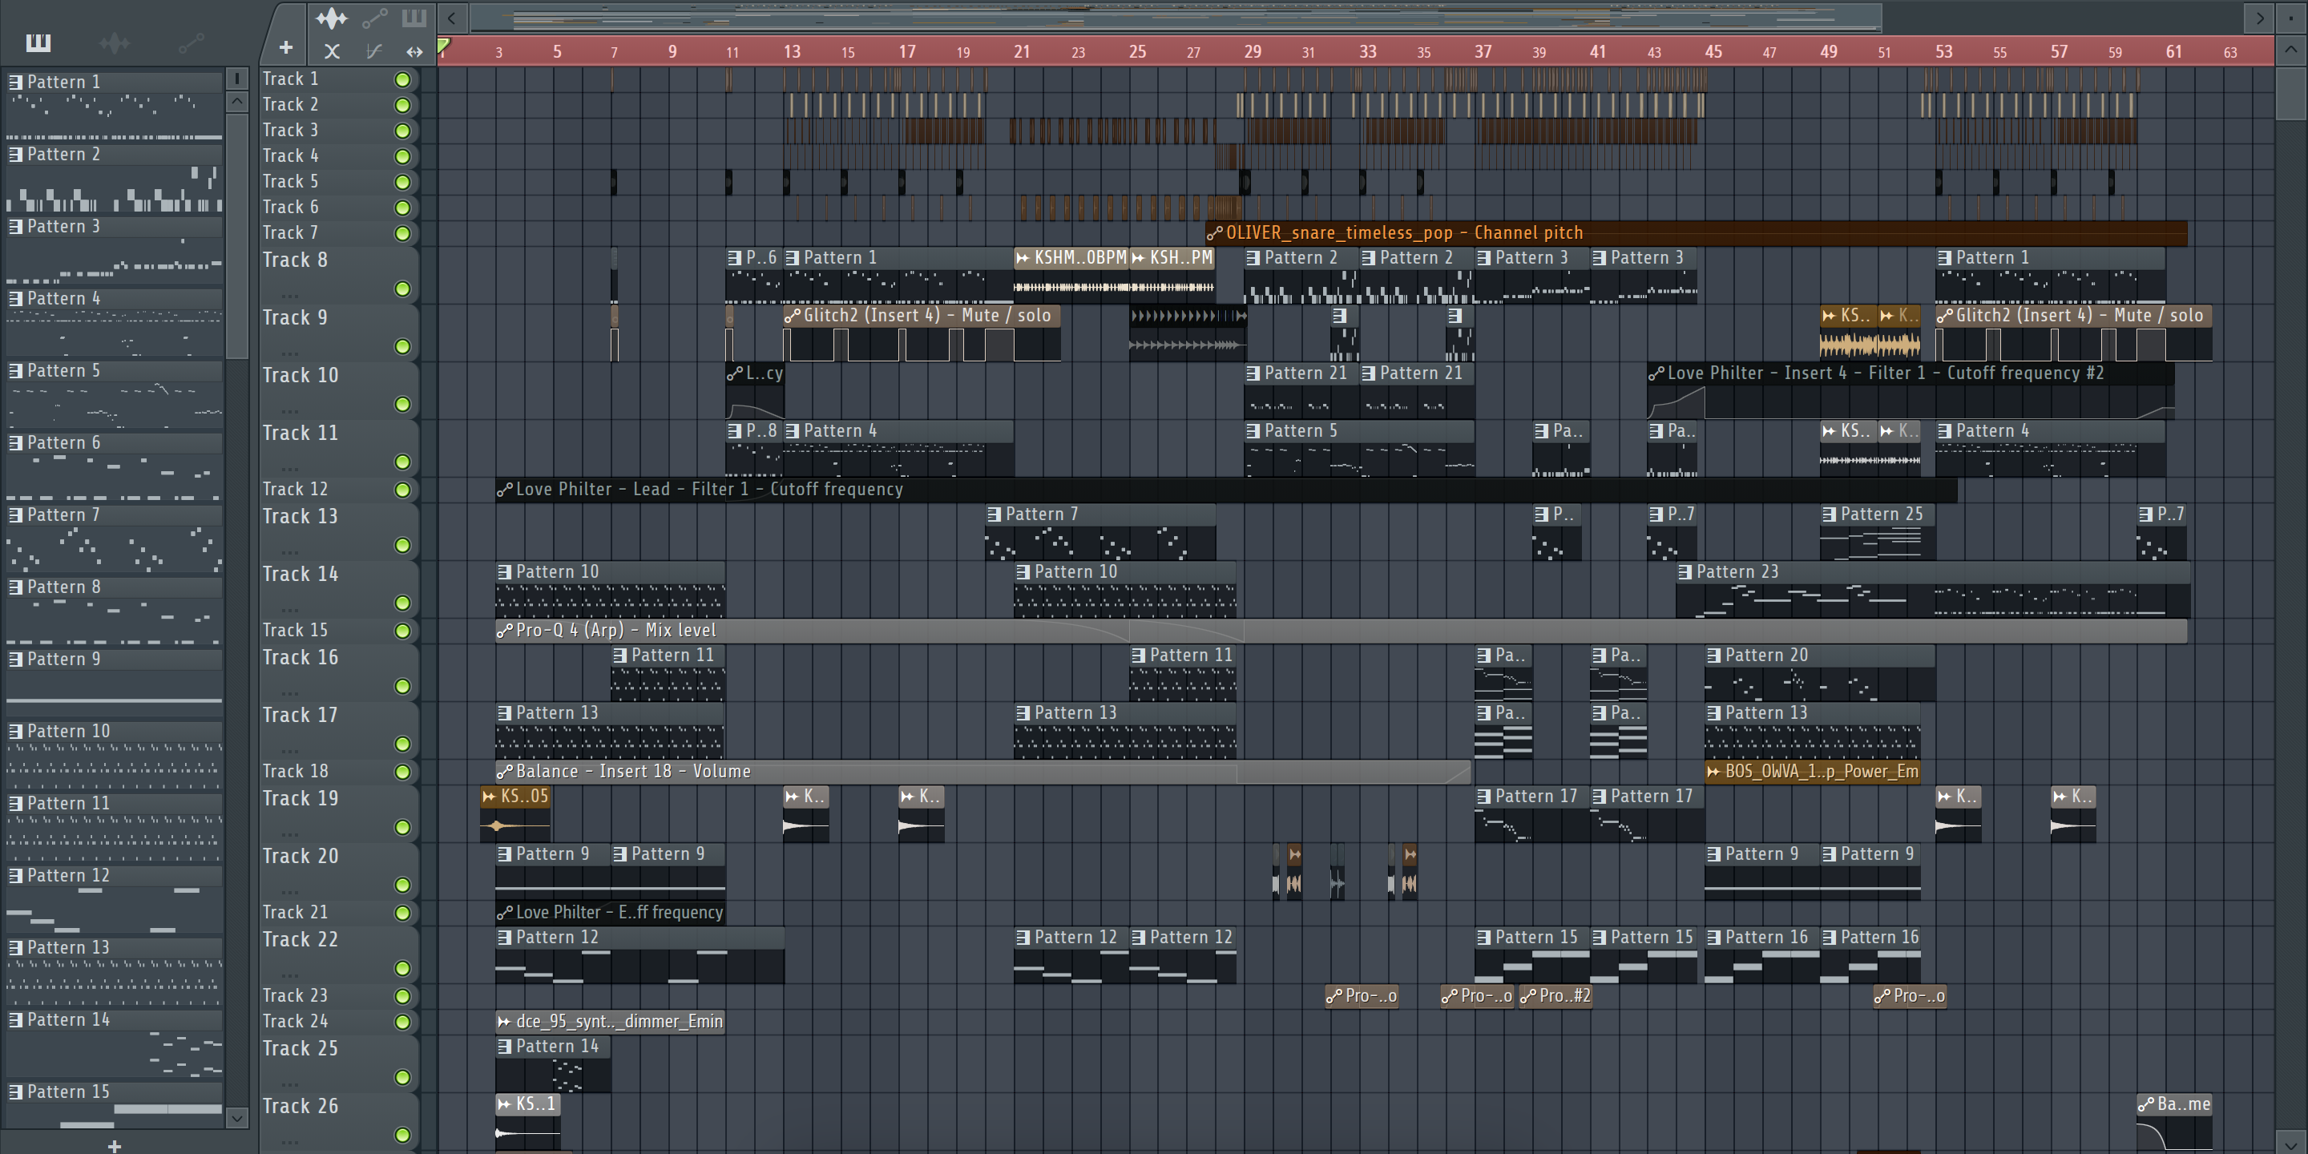Click the picker panel down arrow
This screenshot has width=2308, height=1154.
tap(236, 1117)
